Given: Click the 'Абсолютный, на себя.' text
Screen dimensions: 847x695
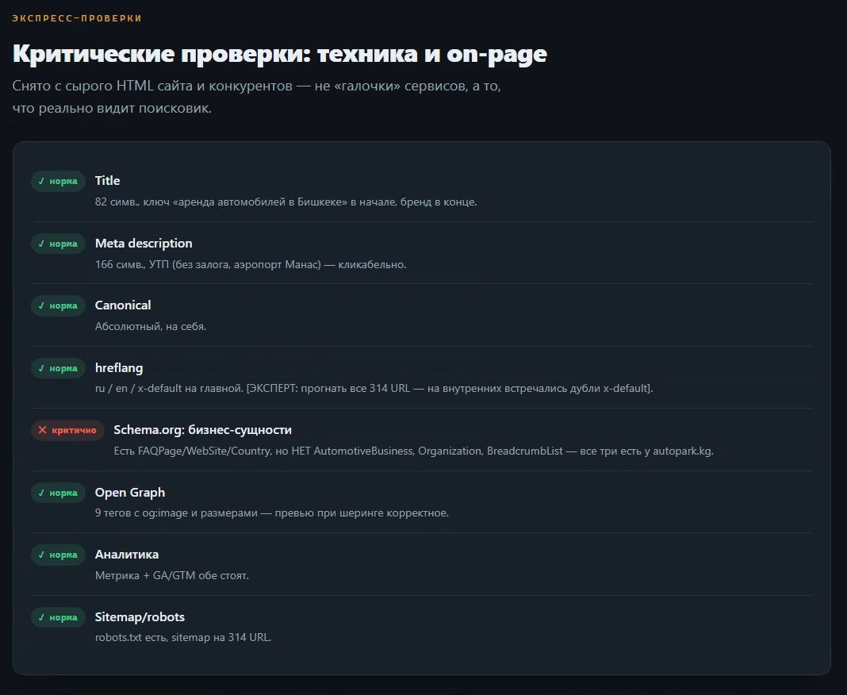Looking at the screenshot, I should pos(151,326).
